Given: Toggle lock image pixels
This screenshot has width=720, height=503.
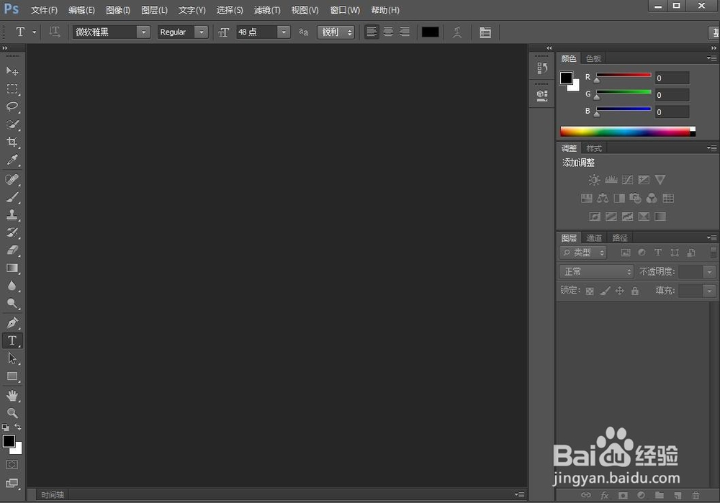Looking at the screenshot, I should (606, 291).
